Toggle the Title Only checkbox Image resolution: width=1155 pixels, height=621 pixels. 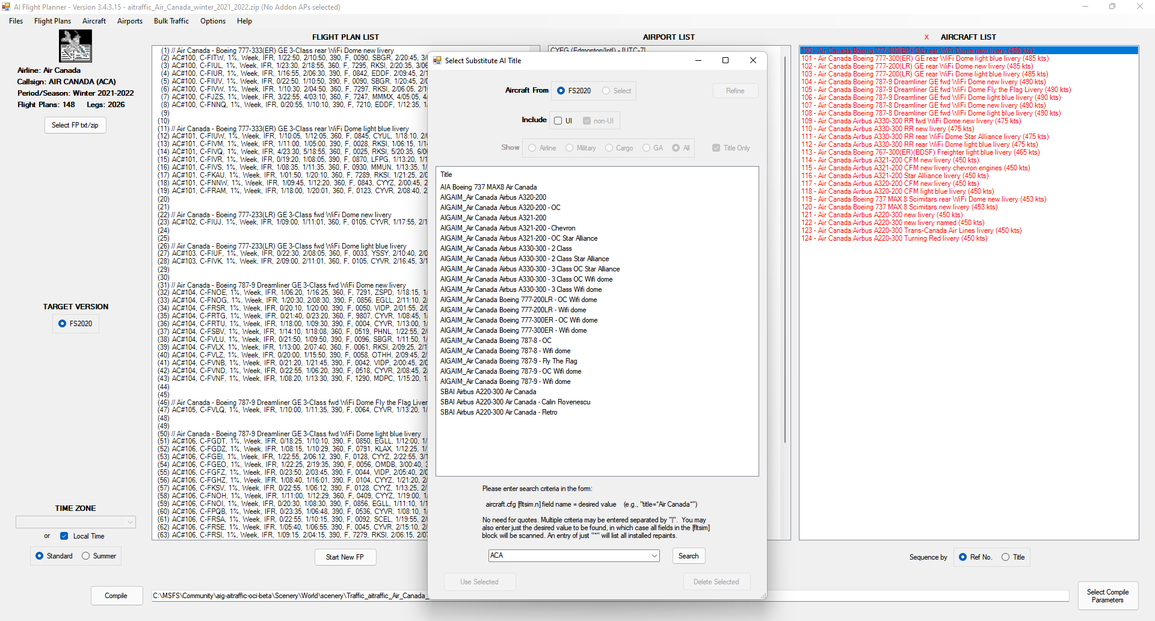[716, 148]
